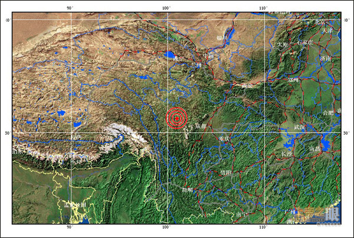Image resolution: width=354 pixels, height=238 pixels.
Task: Select the 南宁 city label
Action: tap(241, 214)
